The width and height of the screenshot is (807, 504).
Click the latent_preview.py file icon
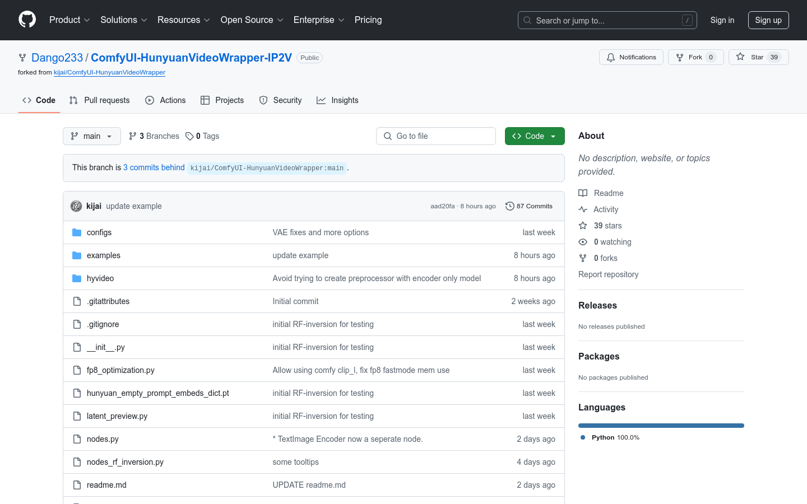77,416
